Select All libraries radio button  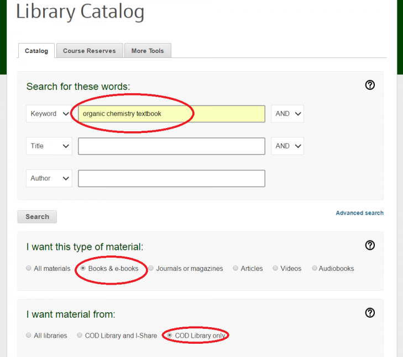pos(29,335)
